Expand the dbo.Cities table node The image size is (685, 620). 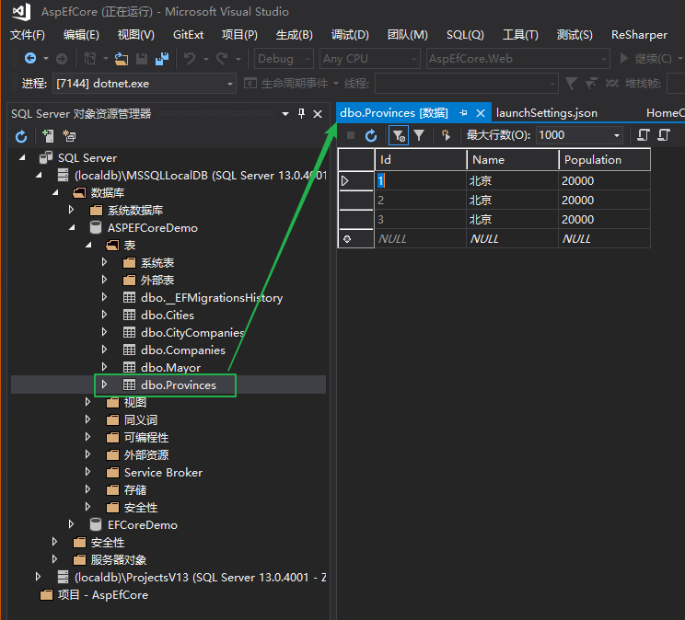(x=104, y=315)
